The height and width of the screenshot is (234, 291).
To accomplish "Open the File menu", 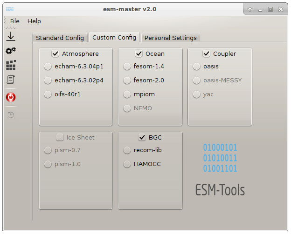I will tap(14, 21).
